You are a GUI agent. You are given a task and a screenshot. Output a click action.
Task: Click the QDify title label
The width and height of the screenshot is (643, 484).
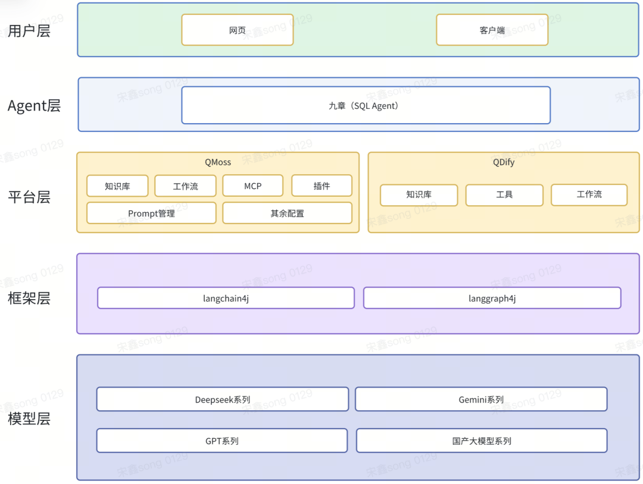[x=504, y=162]
